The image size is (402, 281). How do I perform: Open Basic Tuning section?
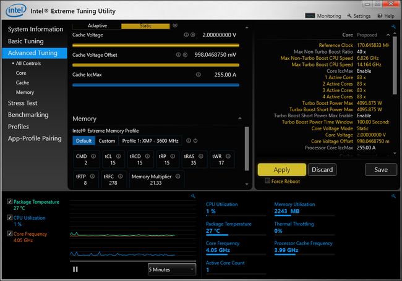tap(25, 41)
